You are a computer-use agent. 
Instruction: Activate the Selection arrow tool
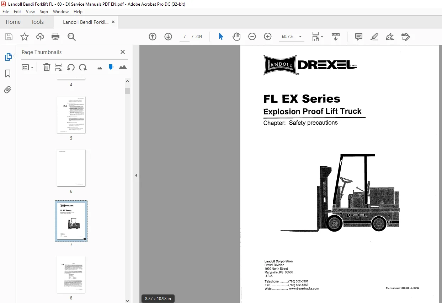pos(221,37)
